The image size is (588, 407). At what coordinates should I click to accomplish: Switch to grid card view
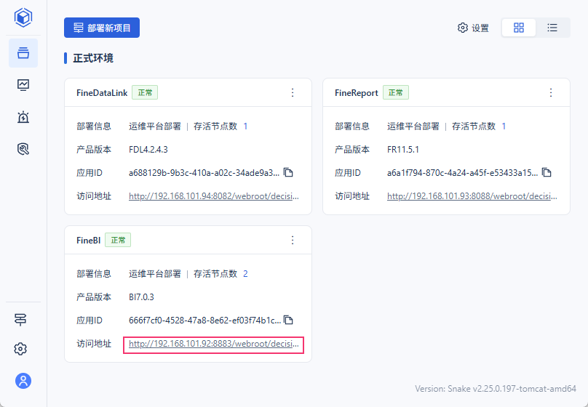coord(519,28)
